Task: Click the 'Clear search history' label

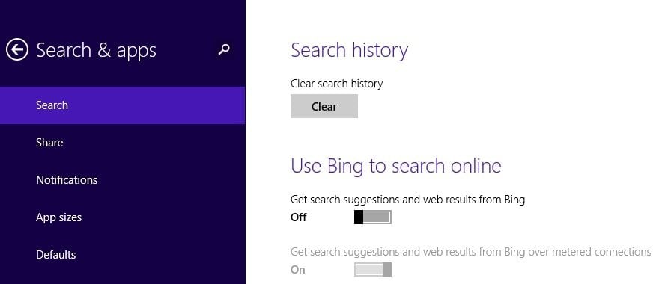Action: pyautogui.click(x=337, y=84)
